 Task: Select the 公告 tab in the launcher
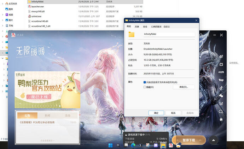[x=27, y=115]
